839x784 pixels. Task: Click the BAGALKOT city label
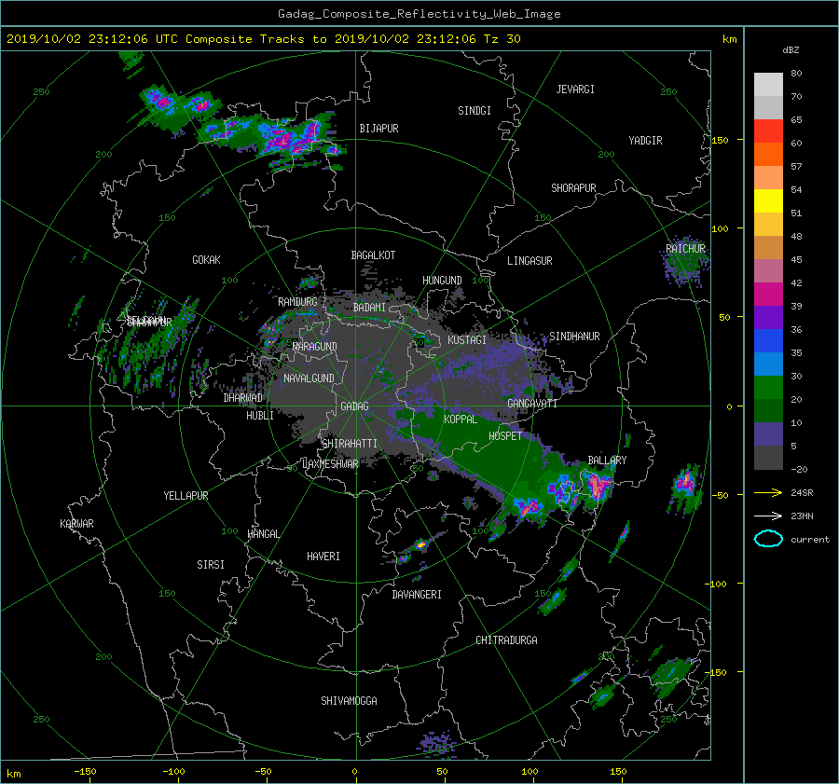(373, 255)
